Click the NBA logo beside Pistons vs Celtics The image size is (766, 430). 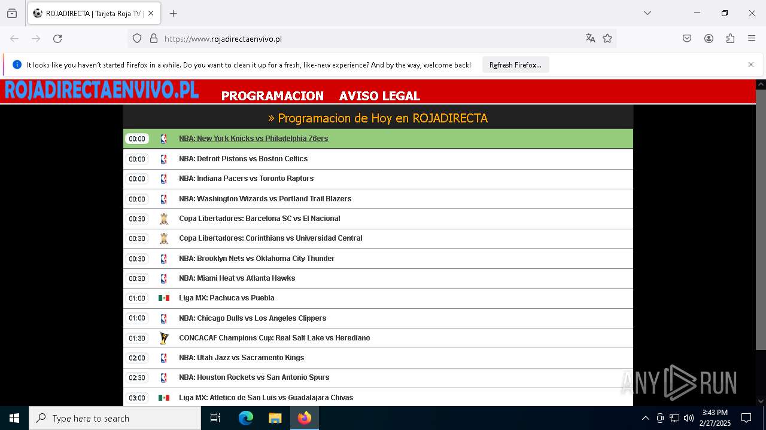[163, 159]
